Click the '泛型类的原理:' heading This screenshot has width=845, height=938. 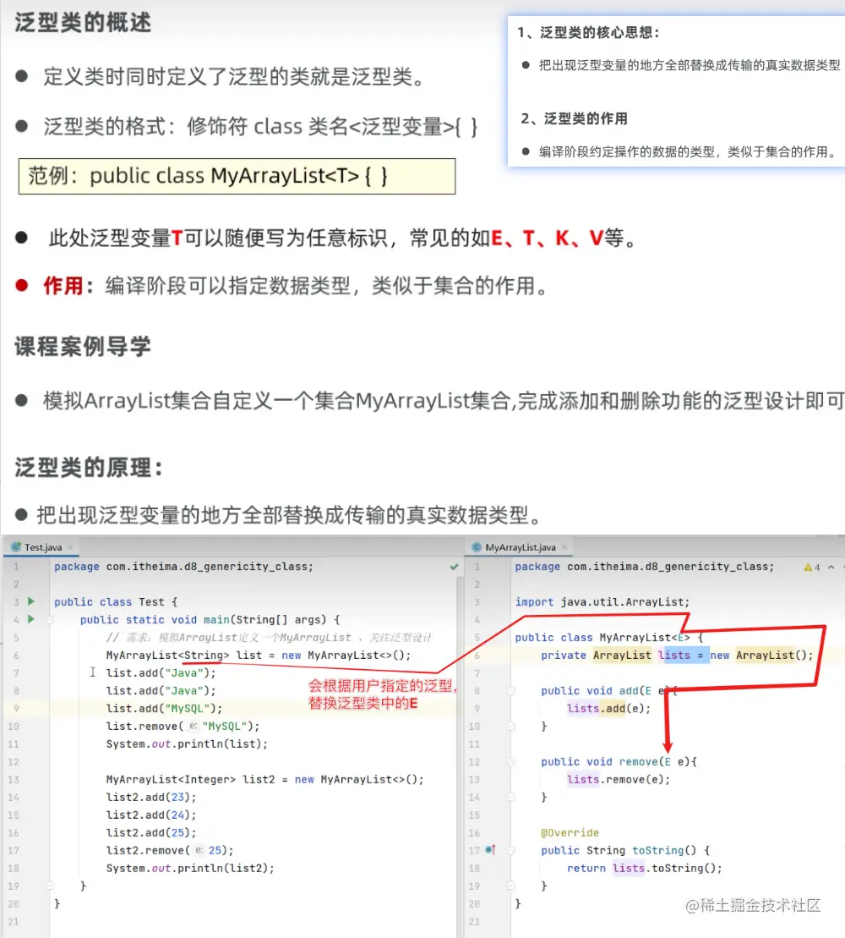pos(89,467)
